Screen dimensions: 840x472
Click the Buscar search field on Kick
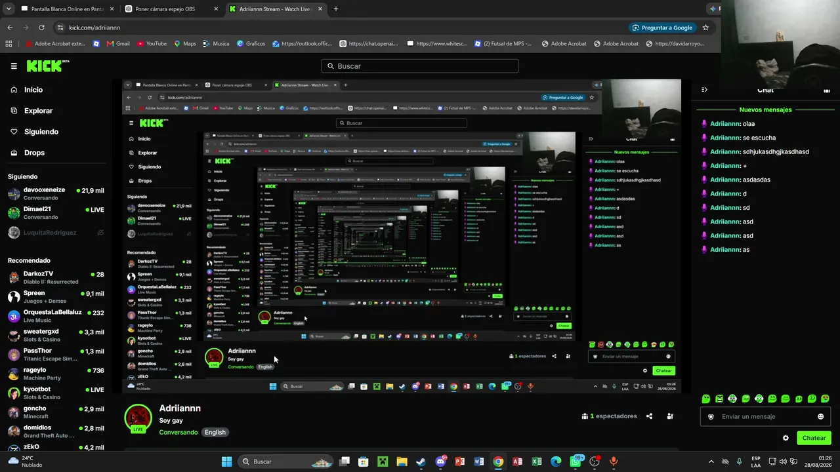(x=420, y=66)
